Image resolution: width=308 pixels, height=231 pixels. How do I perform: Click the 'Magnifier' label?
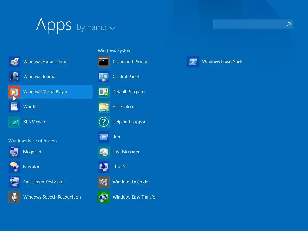[32, 152]
